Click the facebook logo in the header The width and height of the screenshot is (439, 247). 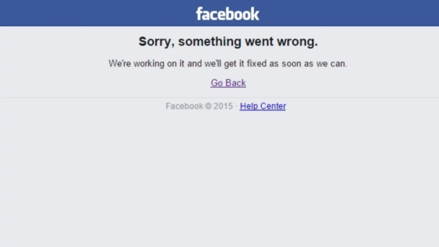tap(228, 14)
